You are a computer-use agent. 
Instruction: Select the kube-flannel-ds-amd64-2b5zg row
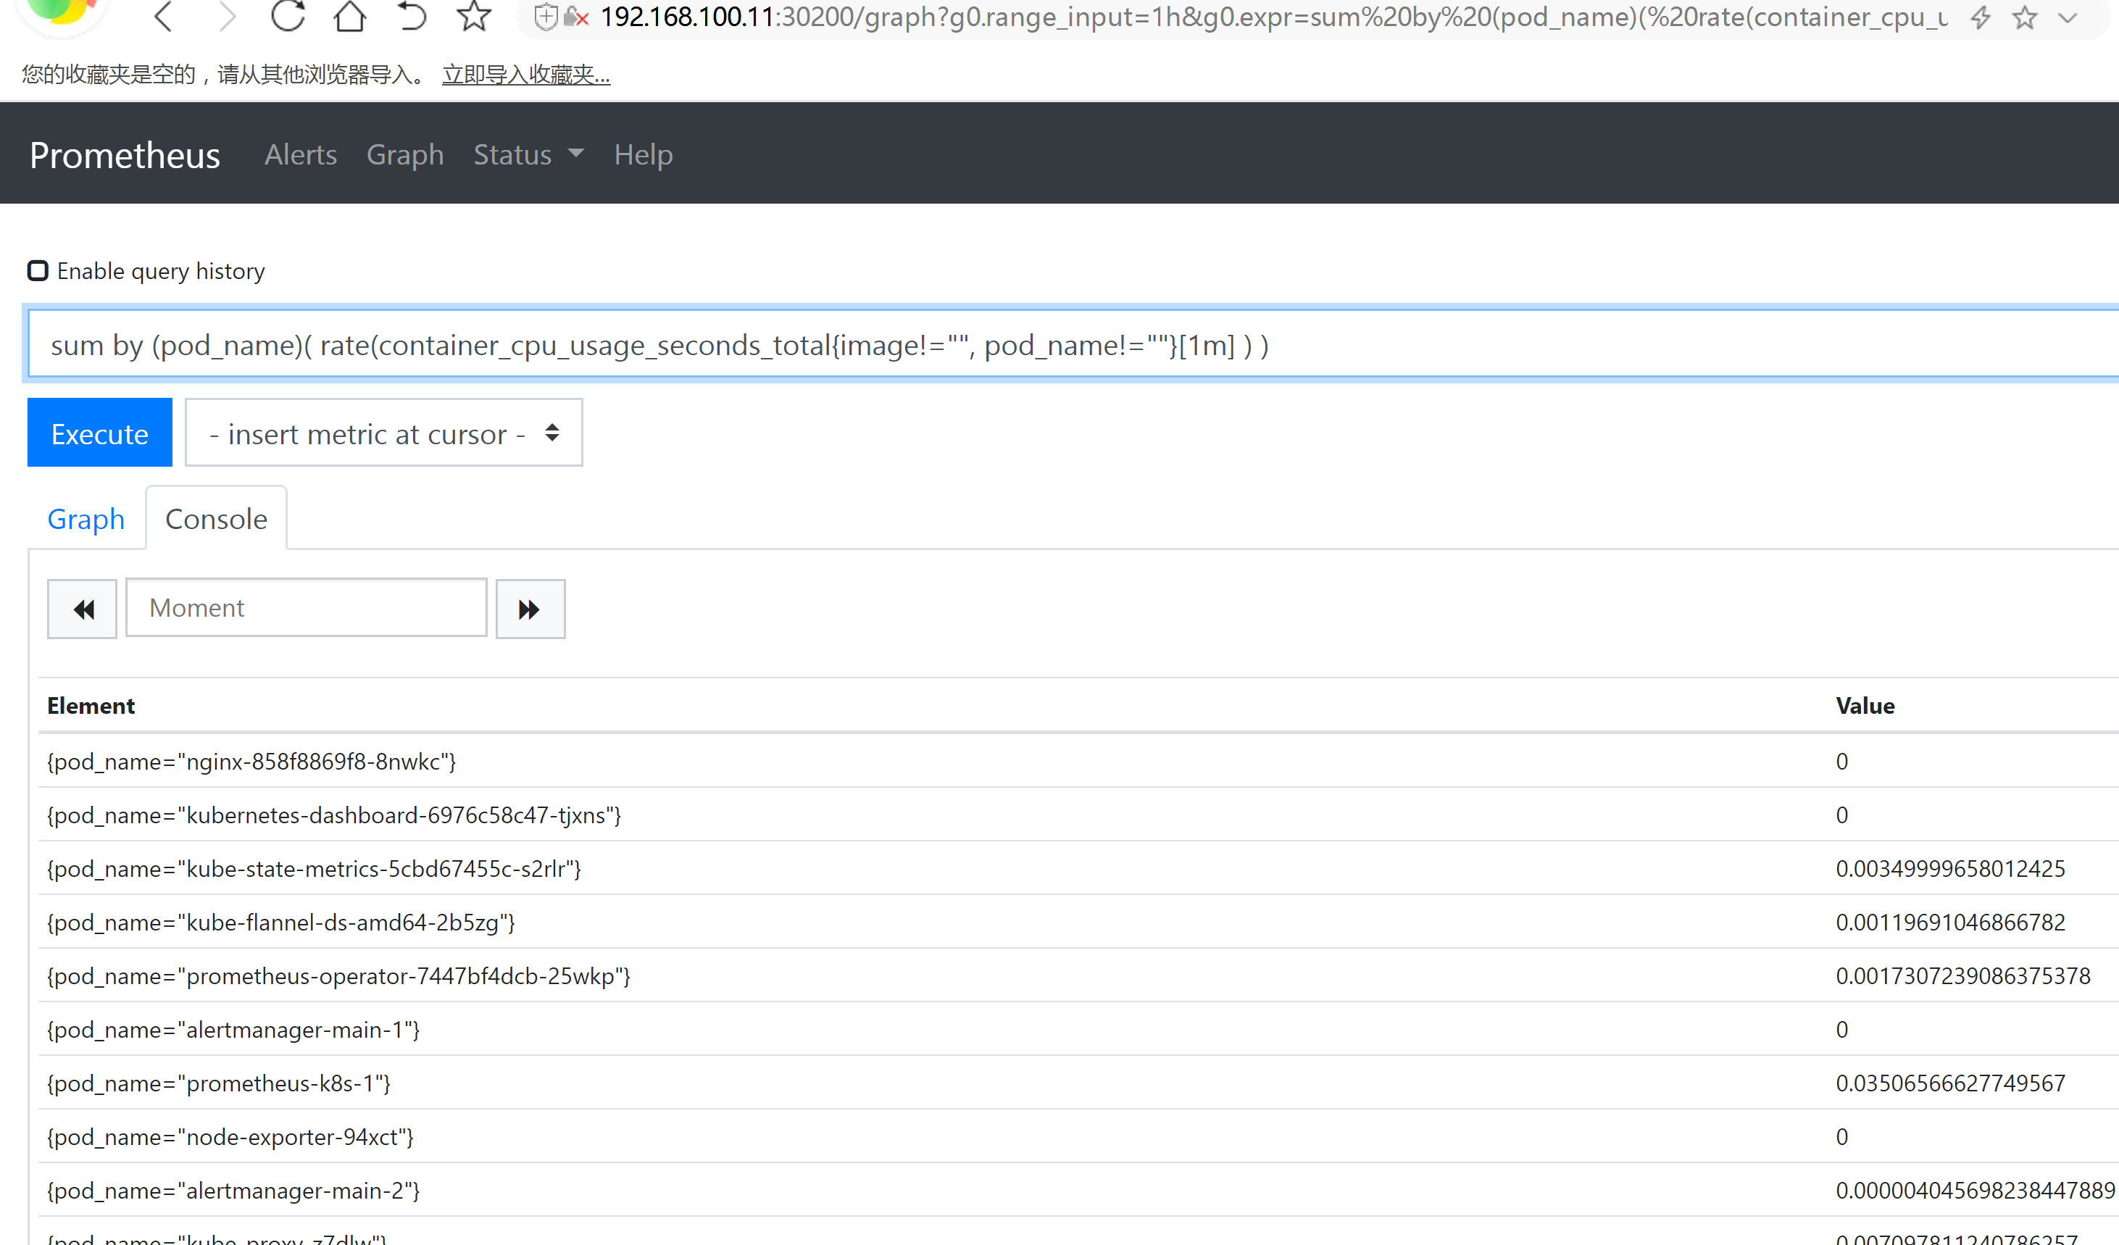coord(1078,923)
